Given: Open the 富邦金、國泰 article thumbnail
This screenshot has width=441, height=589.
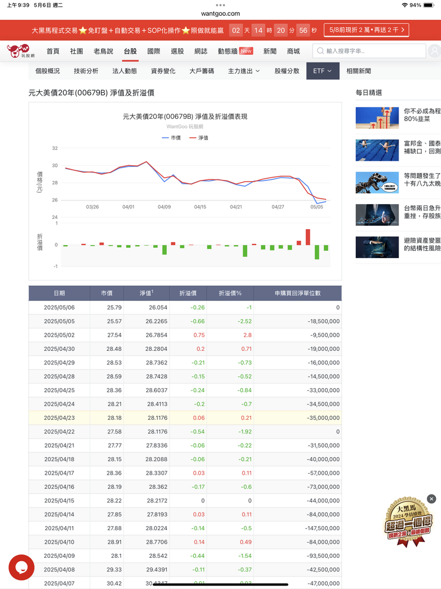Looking at the screenshot, I should 377,150.
